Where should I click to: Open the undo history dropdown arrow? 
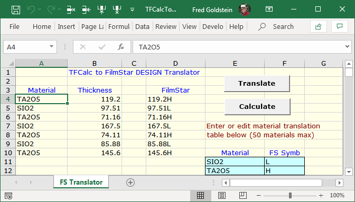(40, 9)
